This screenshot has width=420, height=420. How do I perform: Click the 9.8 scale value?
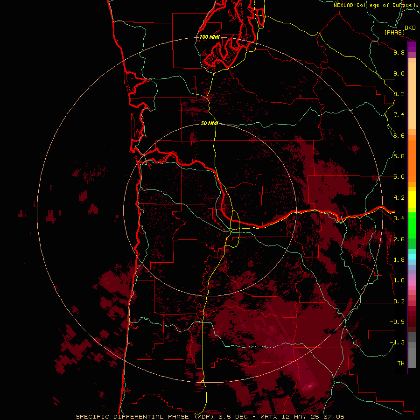click(x=399, y=53)
